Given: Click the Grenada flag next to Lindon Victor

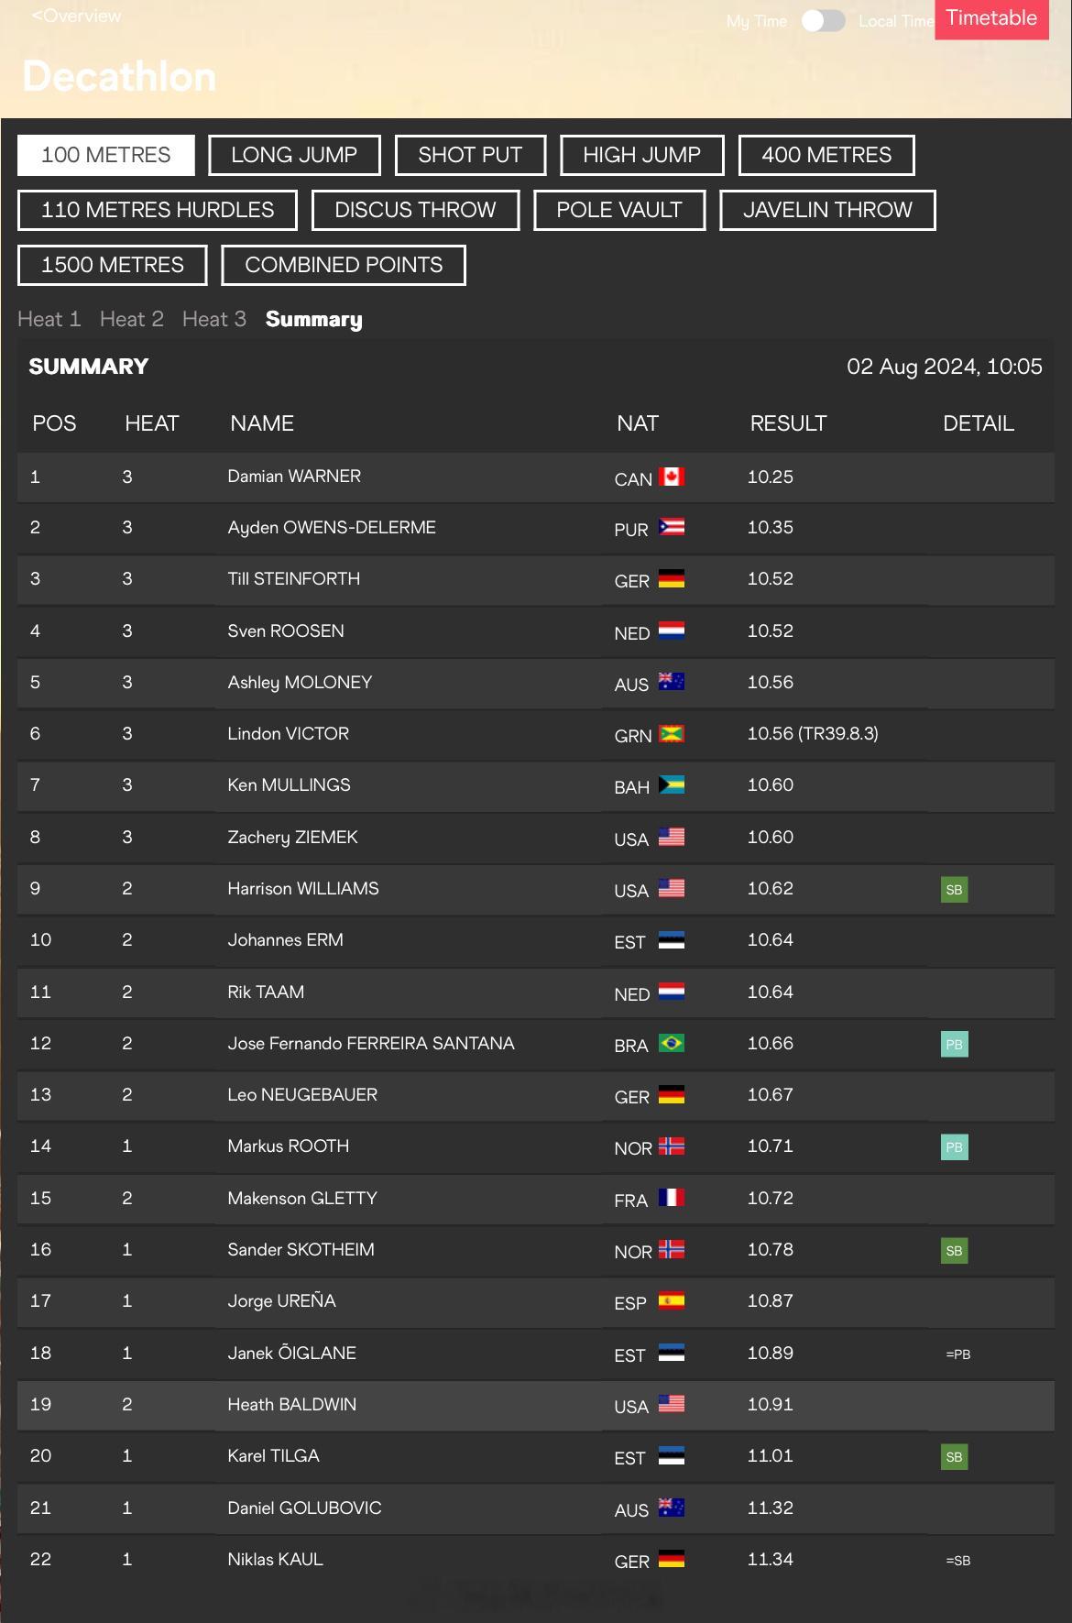Looking at the screenshot, I should [x=672, y=733].
